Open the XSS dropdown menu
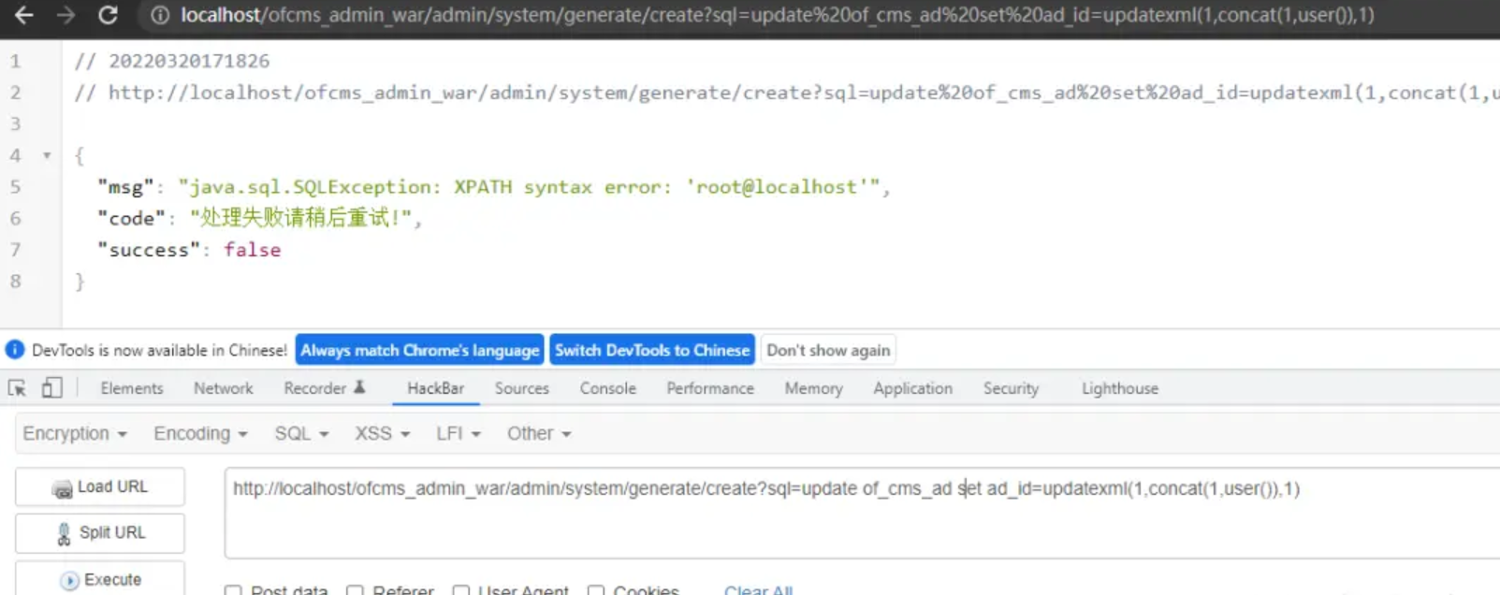 coord(382,433)
